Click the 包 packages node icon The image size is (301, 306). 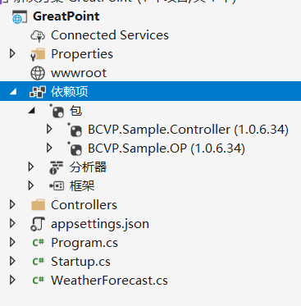(57, 111)
